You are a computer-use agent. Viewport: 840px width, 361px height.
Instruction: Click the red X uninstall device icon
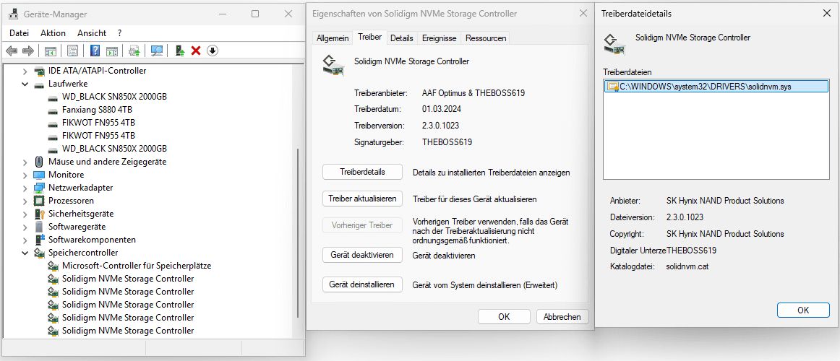pyautogui.click(x=196, y=51)
